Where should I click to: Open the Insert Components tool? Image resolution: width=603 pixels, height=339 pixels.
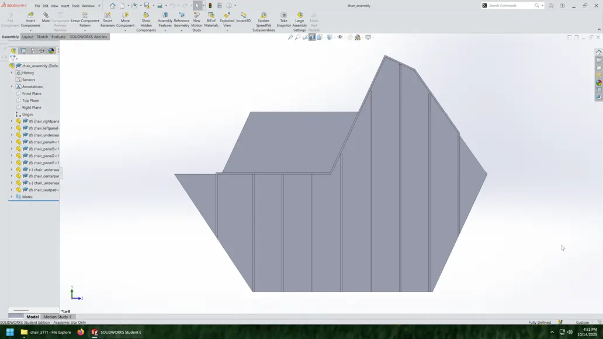pos(29,18)
